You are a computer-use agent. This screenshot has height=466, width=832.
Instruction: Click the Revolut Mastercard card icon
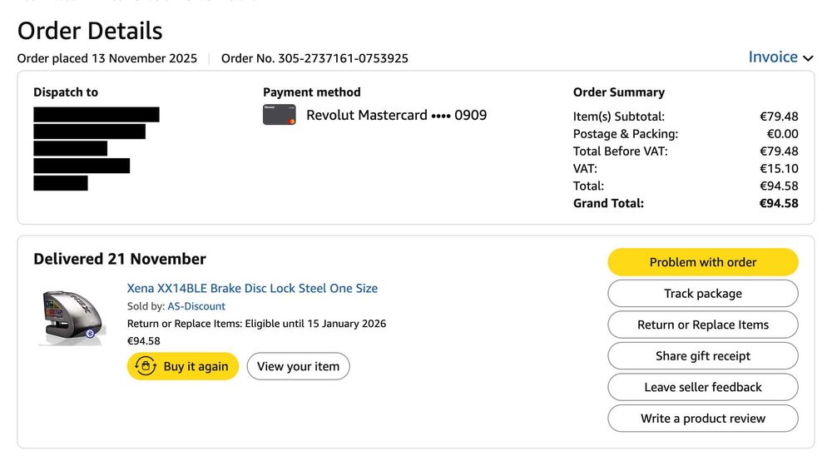(x=280, y=115)
